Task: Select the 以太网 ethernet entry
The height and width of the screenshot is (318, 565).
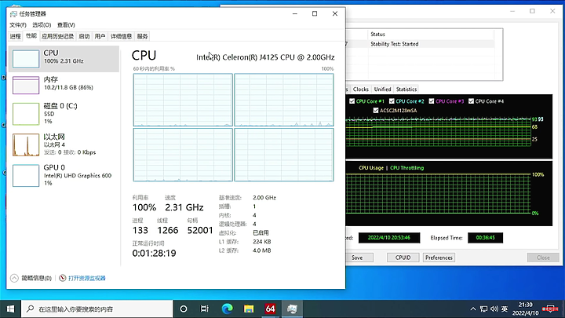Action: coord(64,144)
